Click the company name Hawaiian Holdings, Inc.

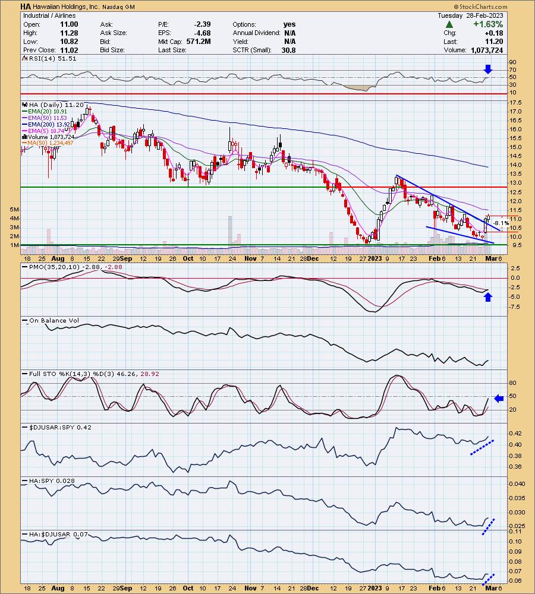[65, 7]
